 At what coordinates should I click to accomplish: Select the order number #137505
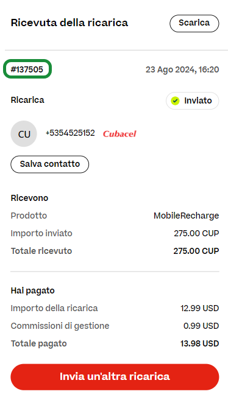[27, 69]
